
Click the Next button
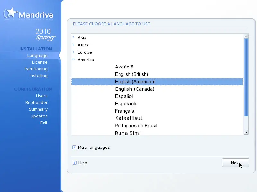tap(235, 163)
